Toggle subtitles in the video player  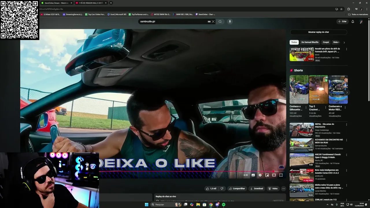click(x=253, y=175)
